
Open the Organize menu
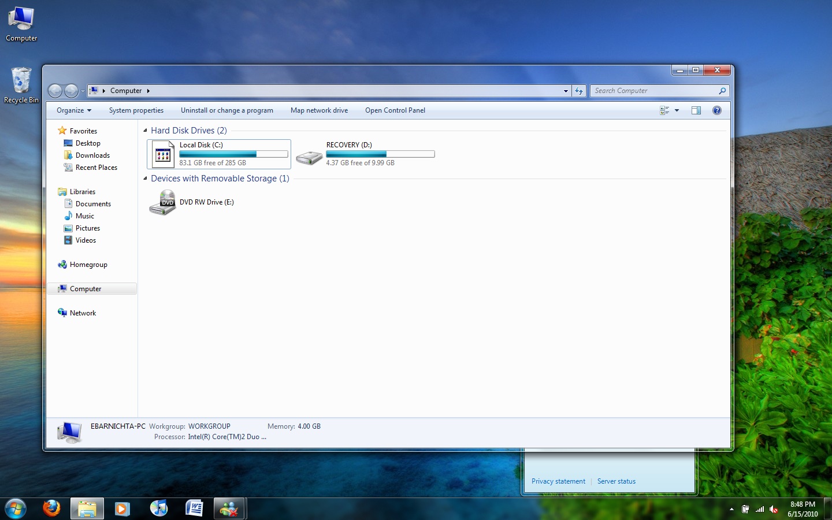[73, 110]
